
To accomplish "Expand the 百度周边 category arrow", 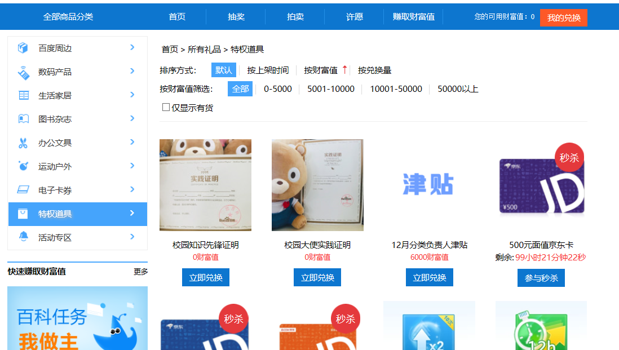I will click(132, 48).
